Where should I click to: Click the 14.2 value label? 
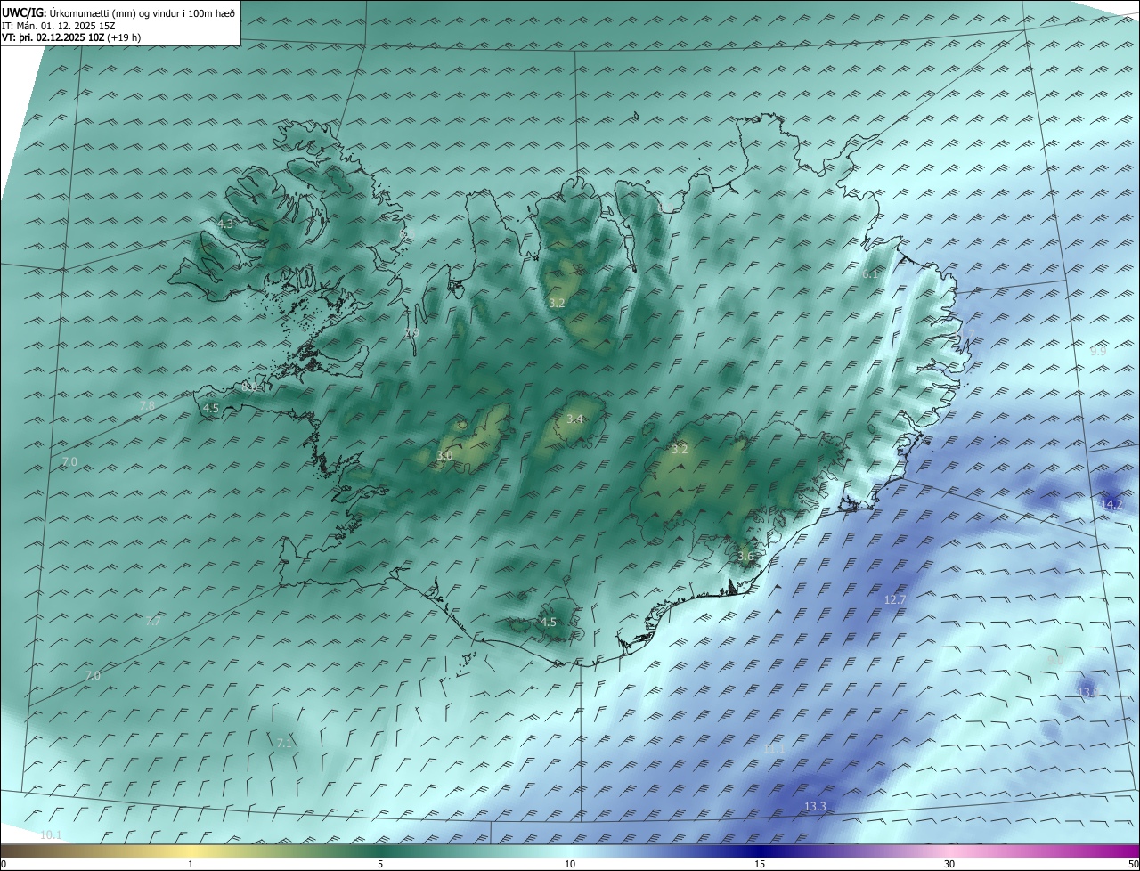click(1111, 504)
